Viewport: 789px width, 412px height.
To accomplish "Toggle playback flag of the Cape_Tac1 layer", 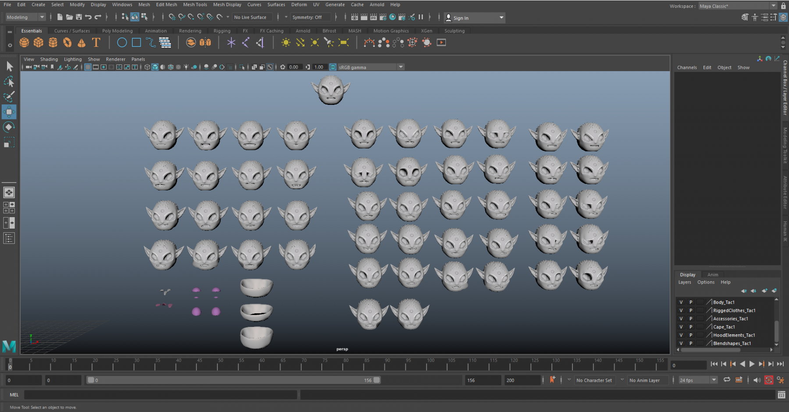I will point(691,327).
